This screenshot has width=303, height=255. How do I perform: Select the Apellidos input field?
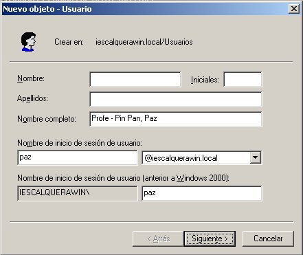[x=176, y=99]
